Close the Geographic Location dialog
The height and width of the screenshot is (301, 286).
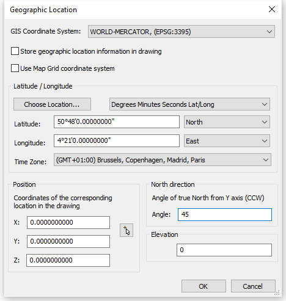pos(272,9)
